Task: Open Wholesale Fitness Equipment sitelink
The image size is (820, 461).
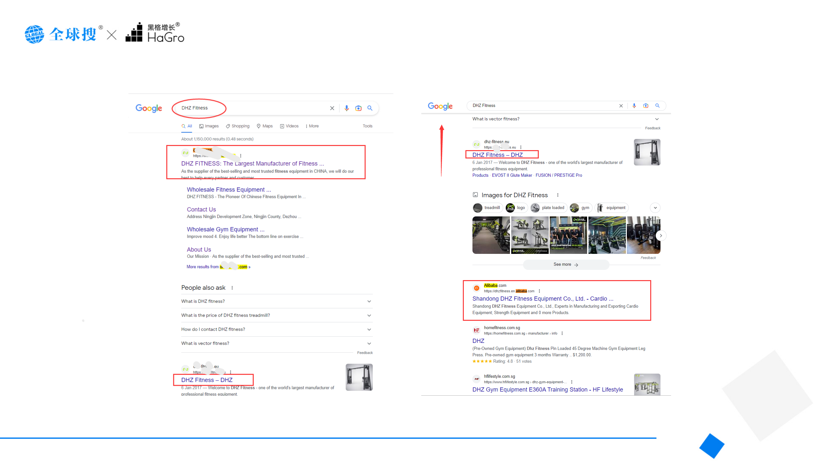Action: coord(229,190)
